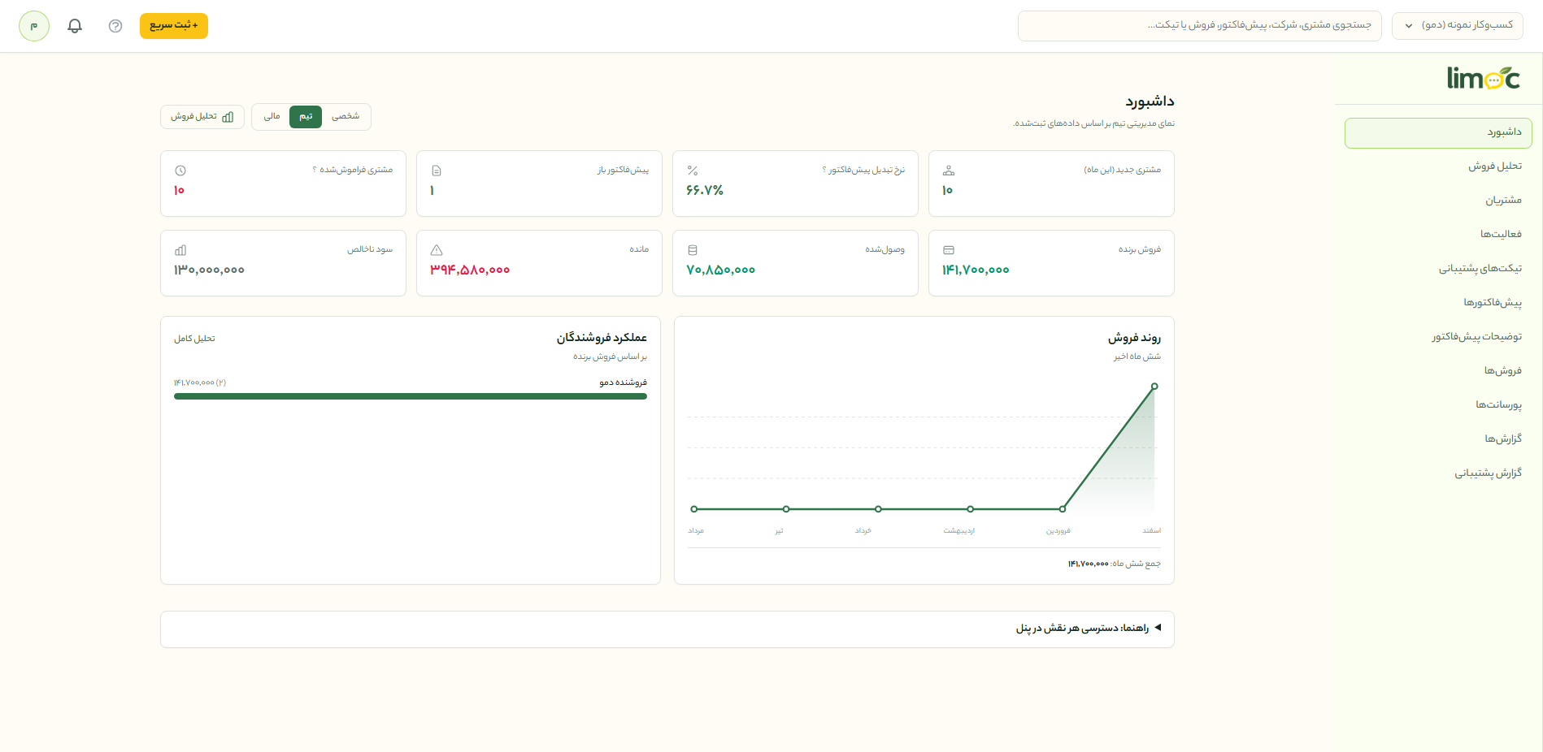Open user avatar menu in top bar
1543x752 pixels.
point(34,26)
